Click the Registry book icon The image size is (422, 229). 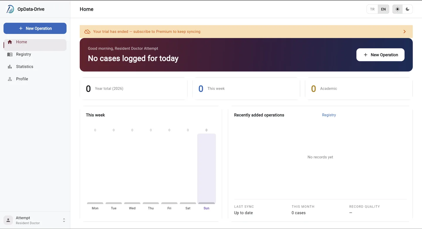tap(10, 54)
